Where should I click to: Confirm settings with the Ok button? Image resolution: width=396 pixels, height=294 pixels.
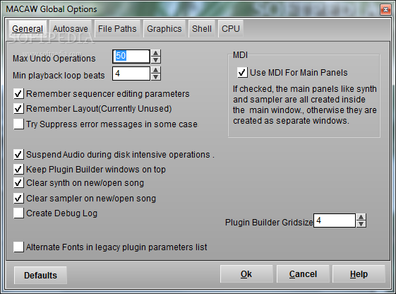coord(246,274)
